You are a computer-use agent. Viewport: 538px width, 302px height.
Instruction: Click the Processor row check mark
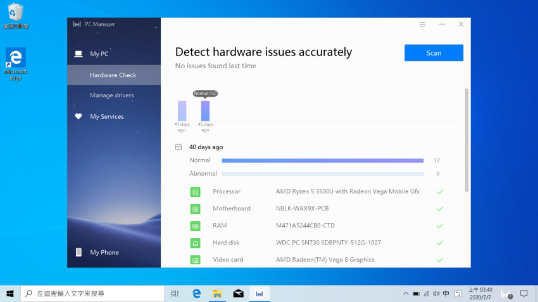(440, 191)
